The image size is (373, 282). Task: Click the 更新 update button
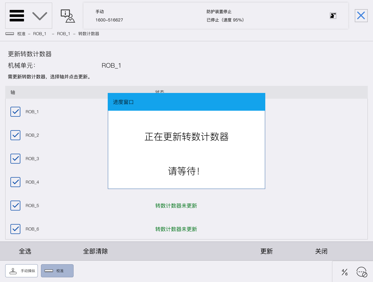point(266,251)
